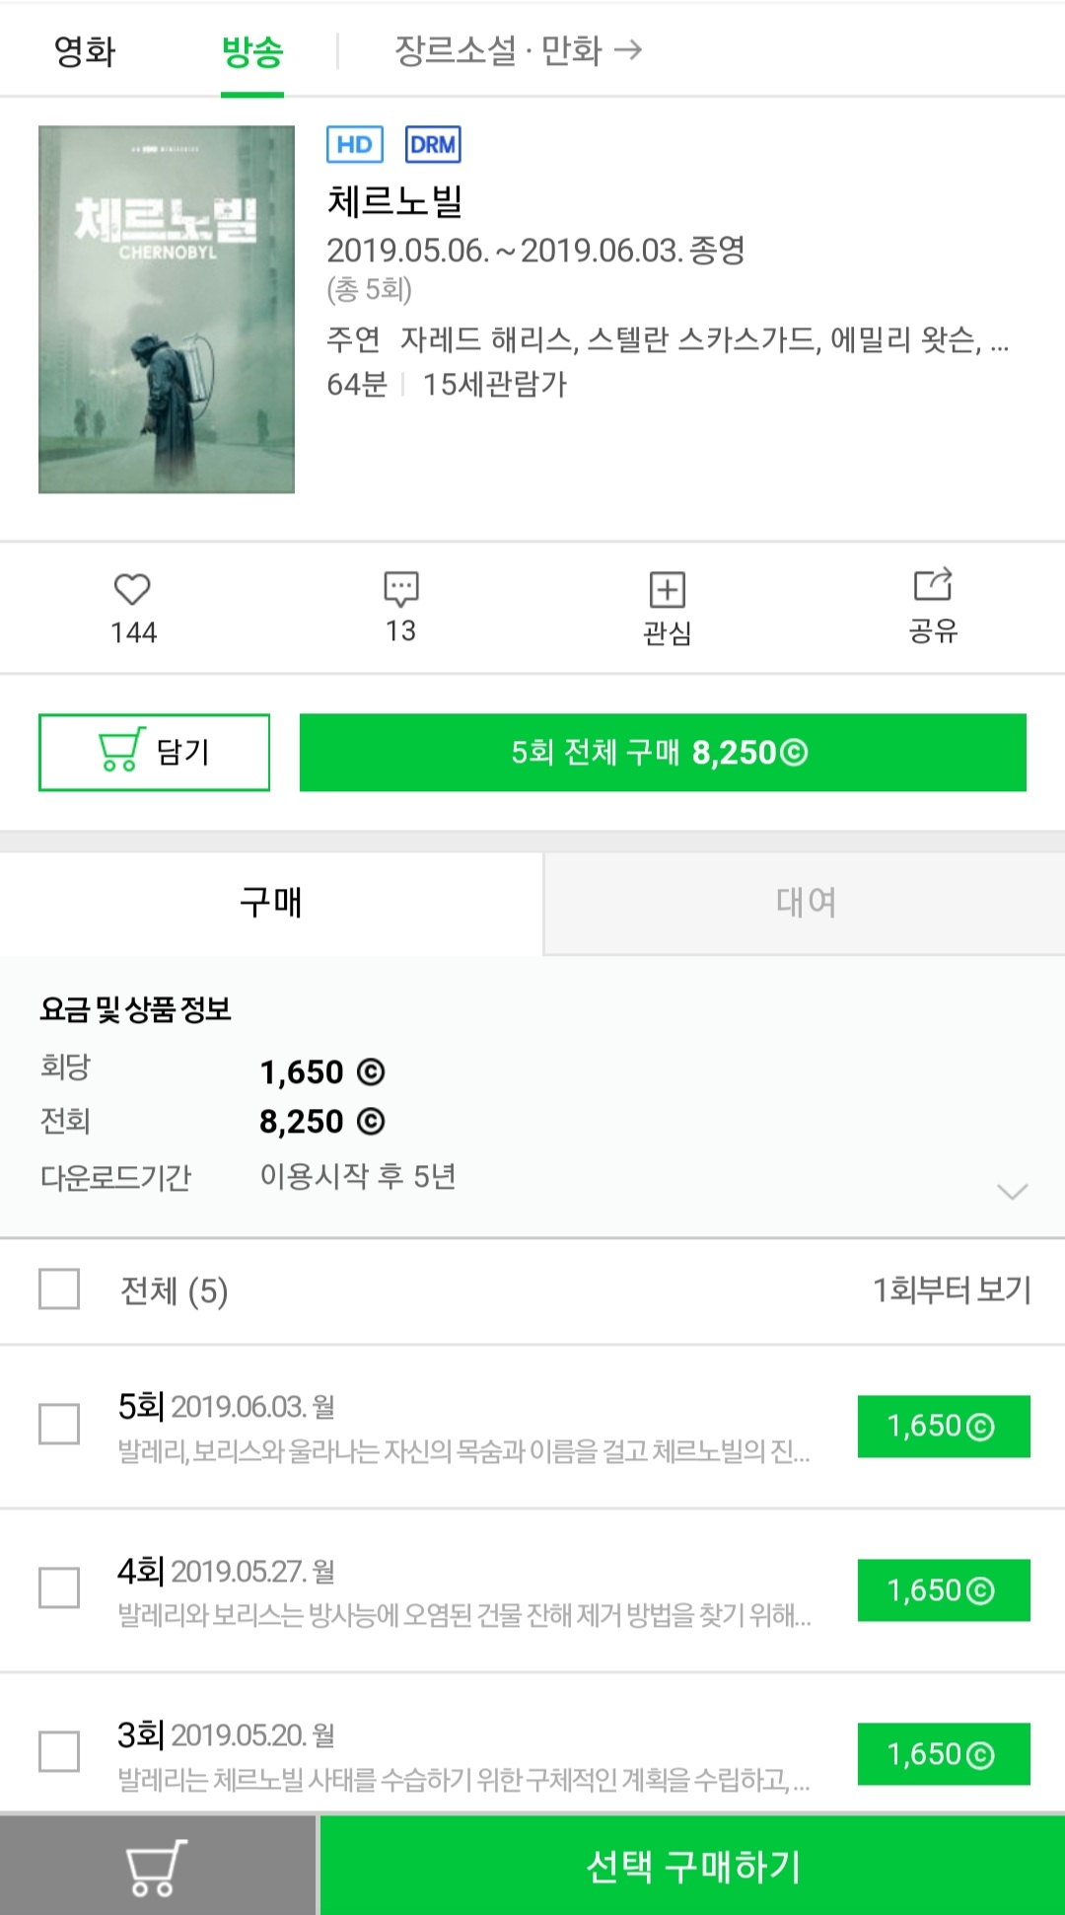Screen dimensions: 1065x1915
Task: Open 1회부터 보기 sort option
Action: coord(951,1289)
